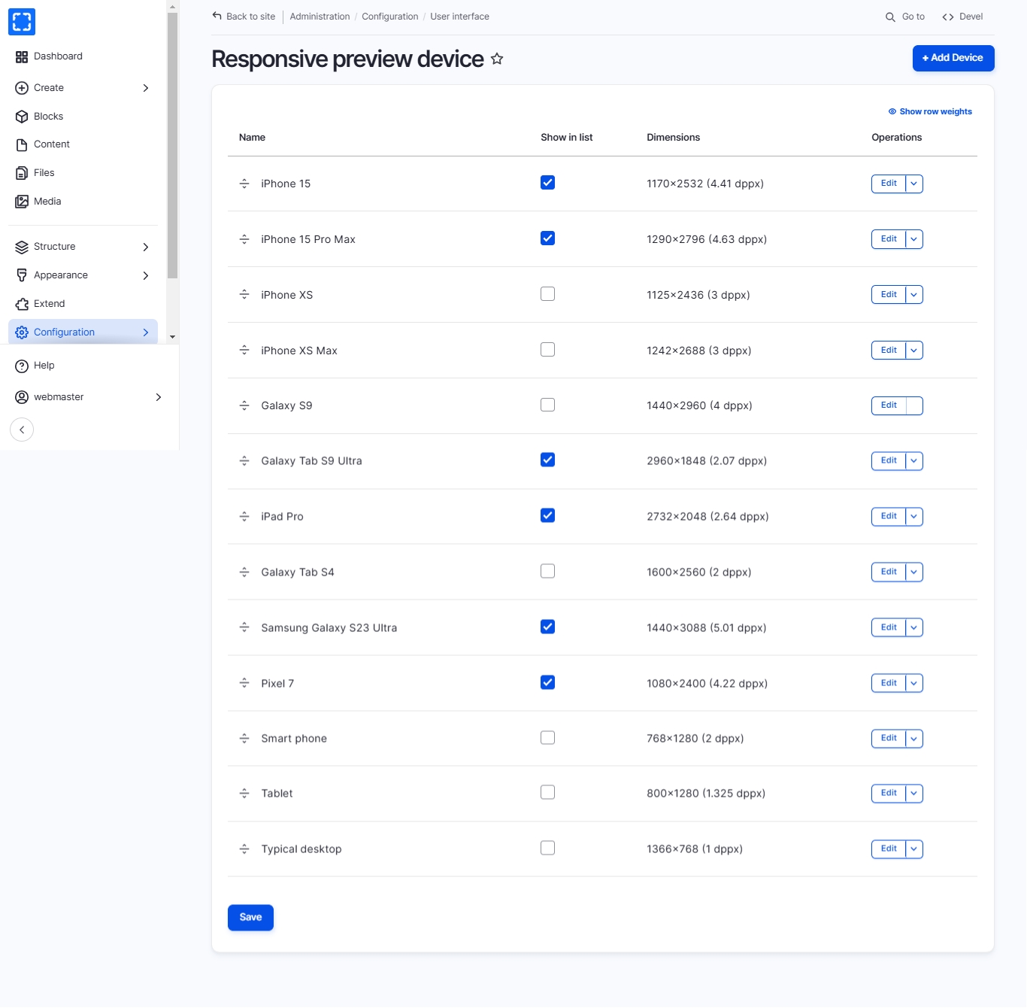This screenshot has height=1008, width=1027.
Task: Star the Responsive preview device page
Action: [x=497, y=59]
